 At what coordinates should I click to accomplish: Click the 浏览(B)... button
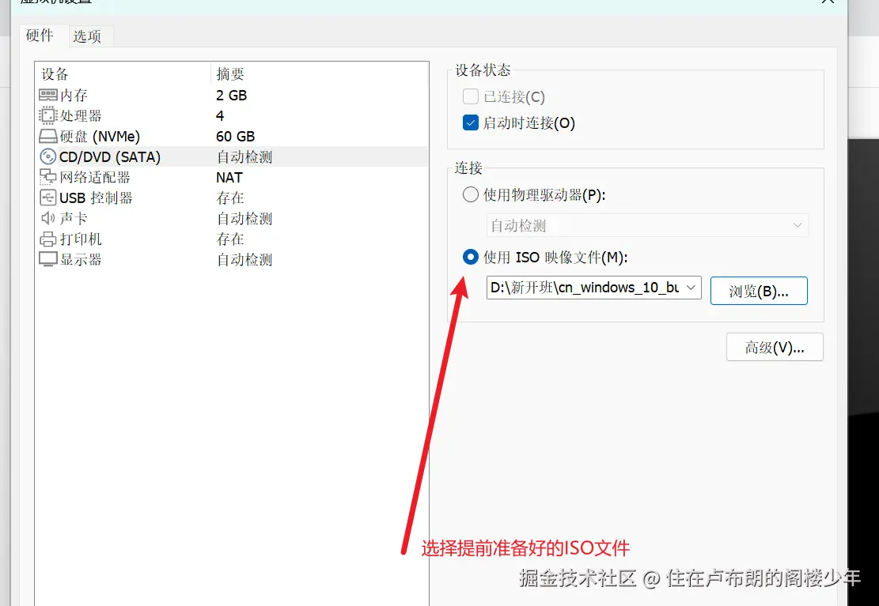pos(759,291)
